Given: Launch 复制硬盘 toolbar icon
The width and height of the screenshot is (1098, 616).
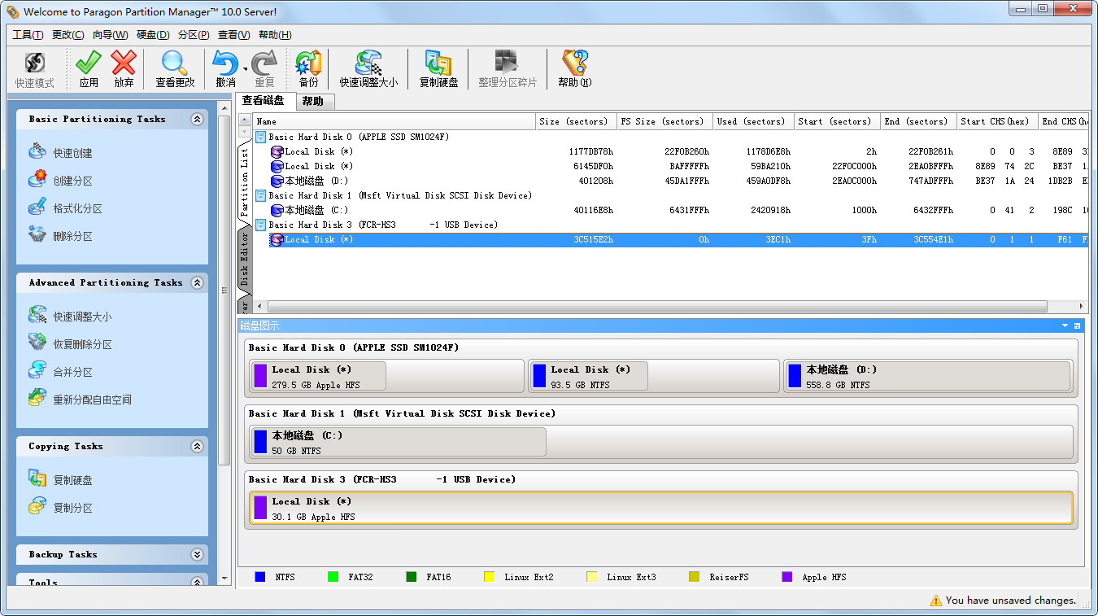Looking at the screenshot, I should click(x=438, y=63).
